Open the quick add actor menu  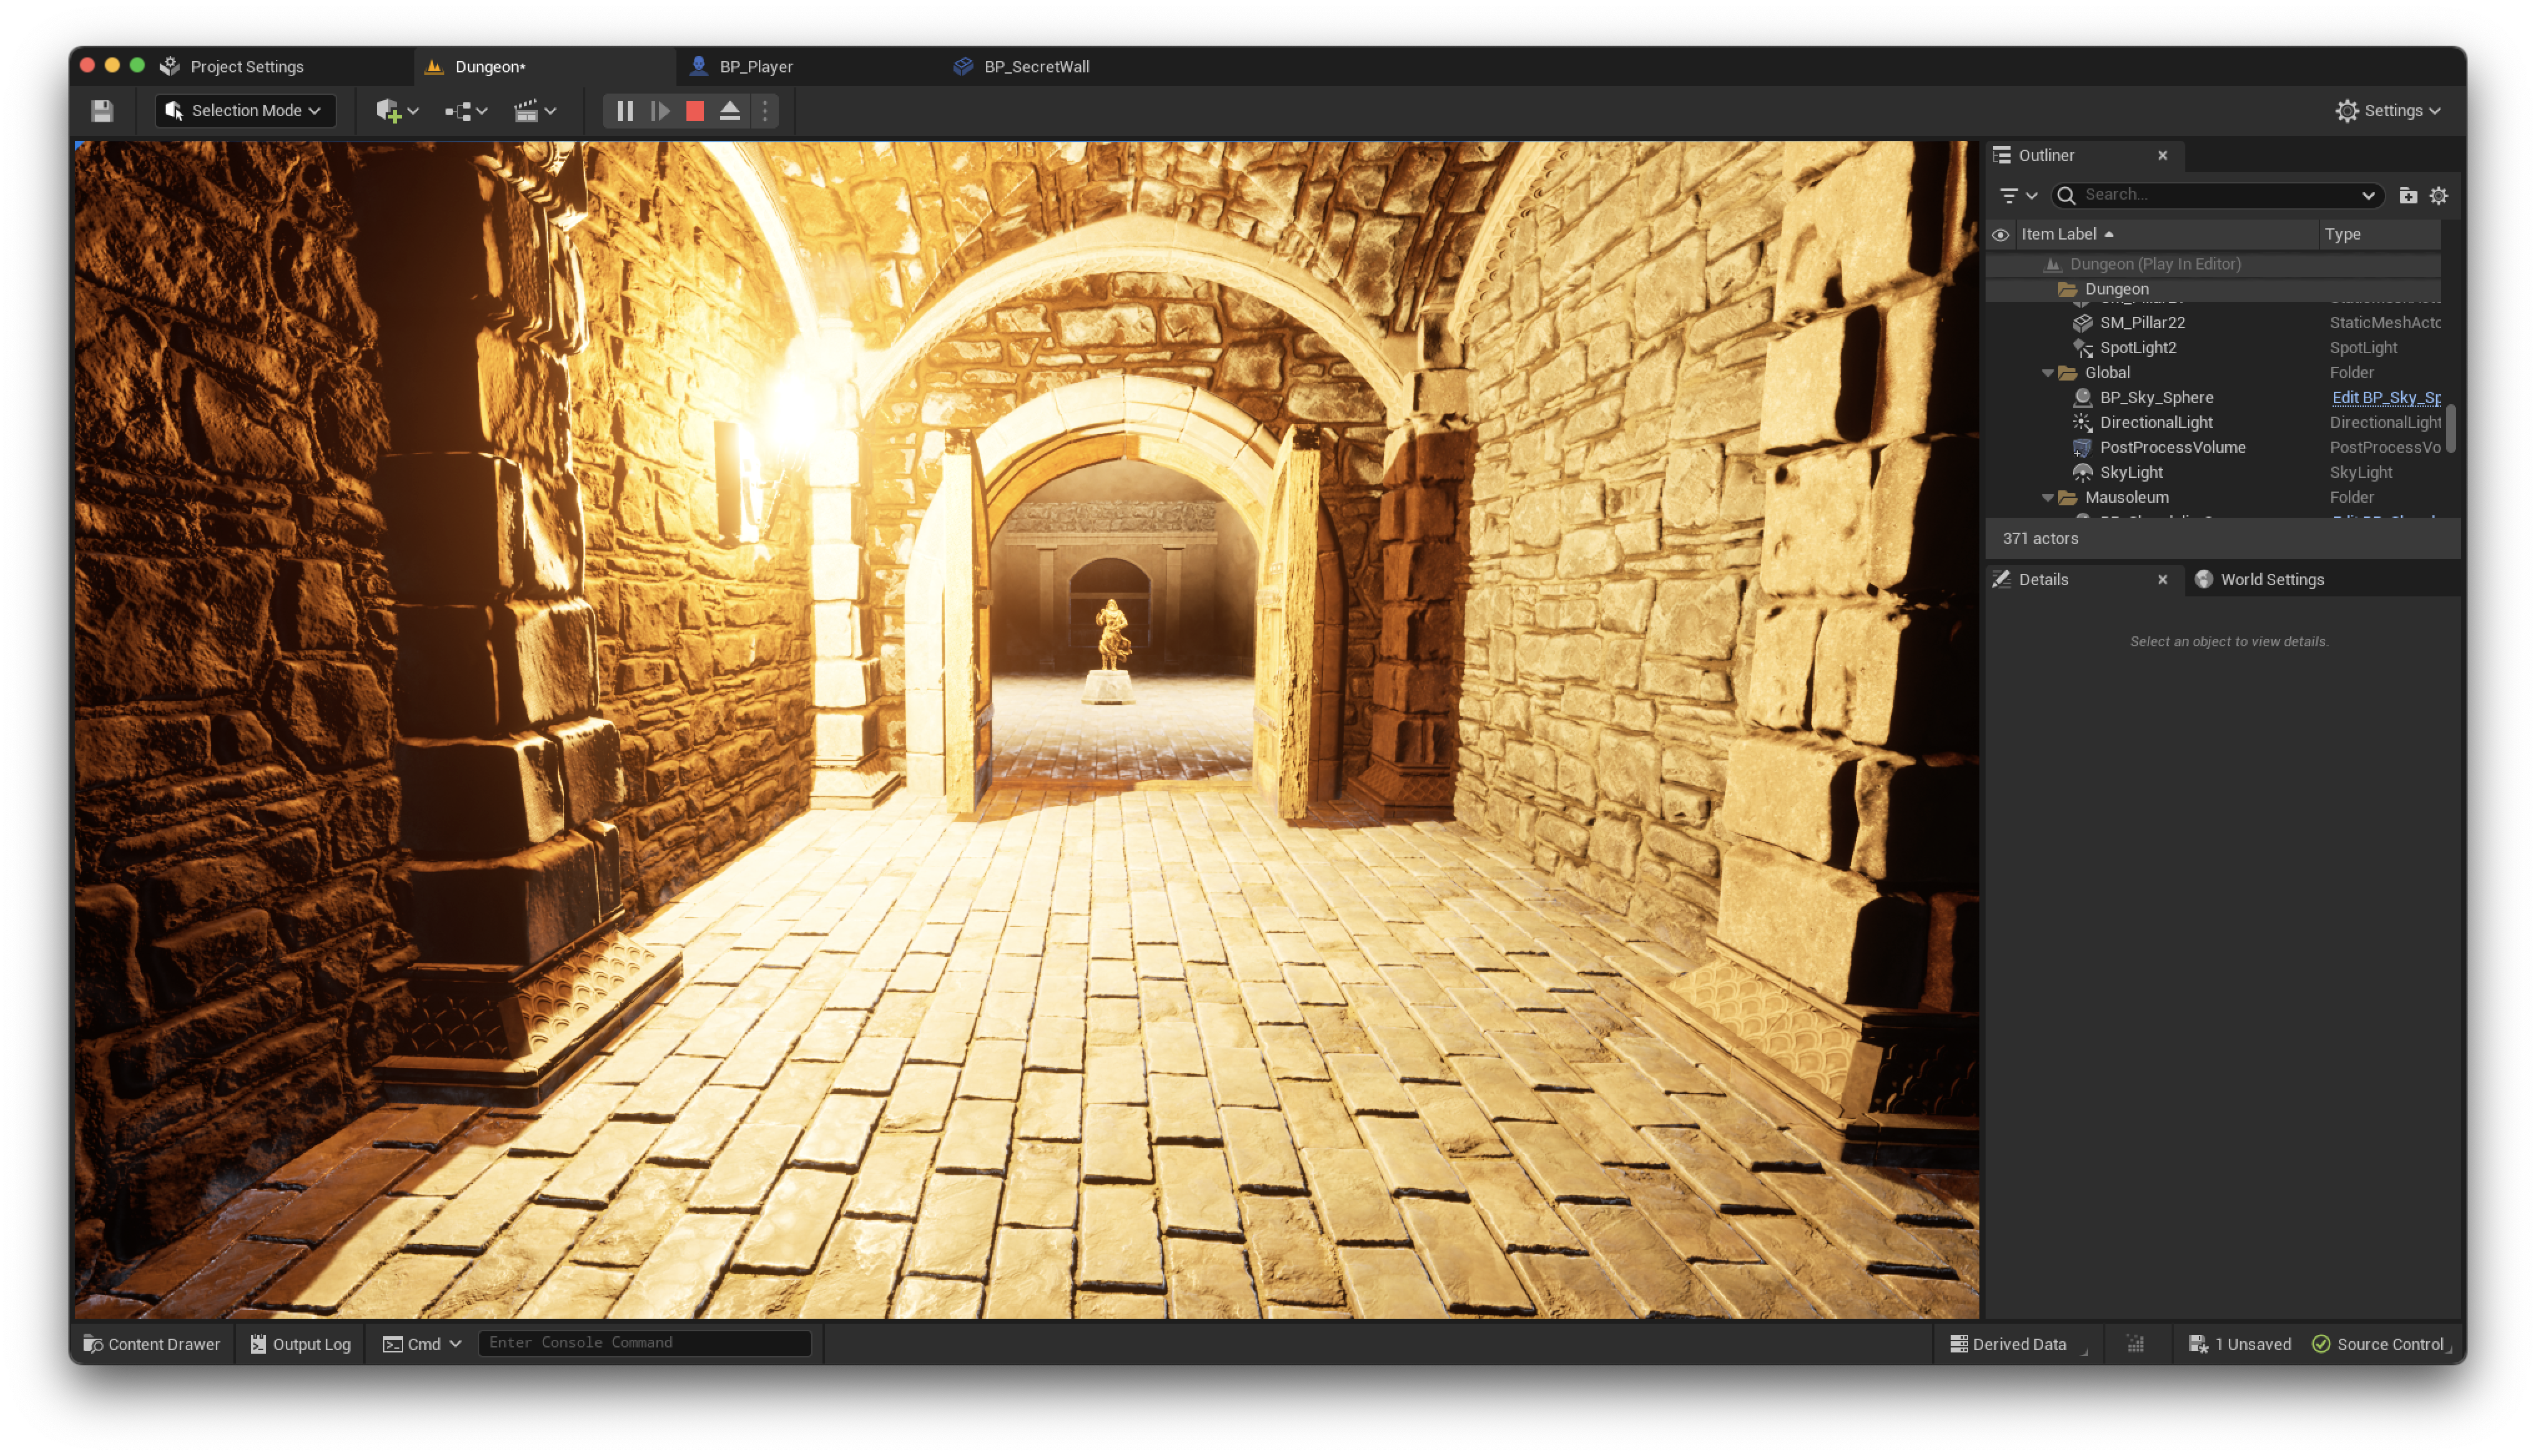tap(397, 111)
